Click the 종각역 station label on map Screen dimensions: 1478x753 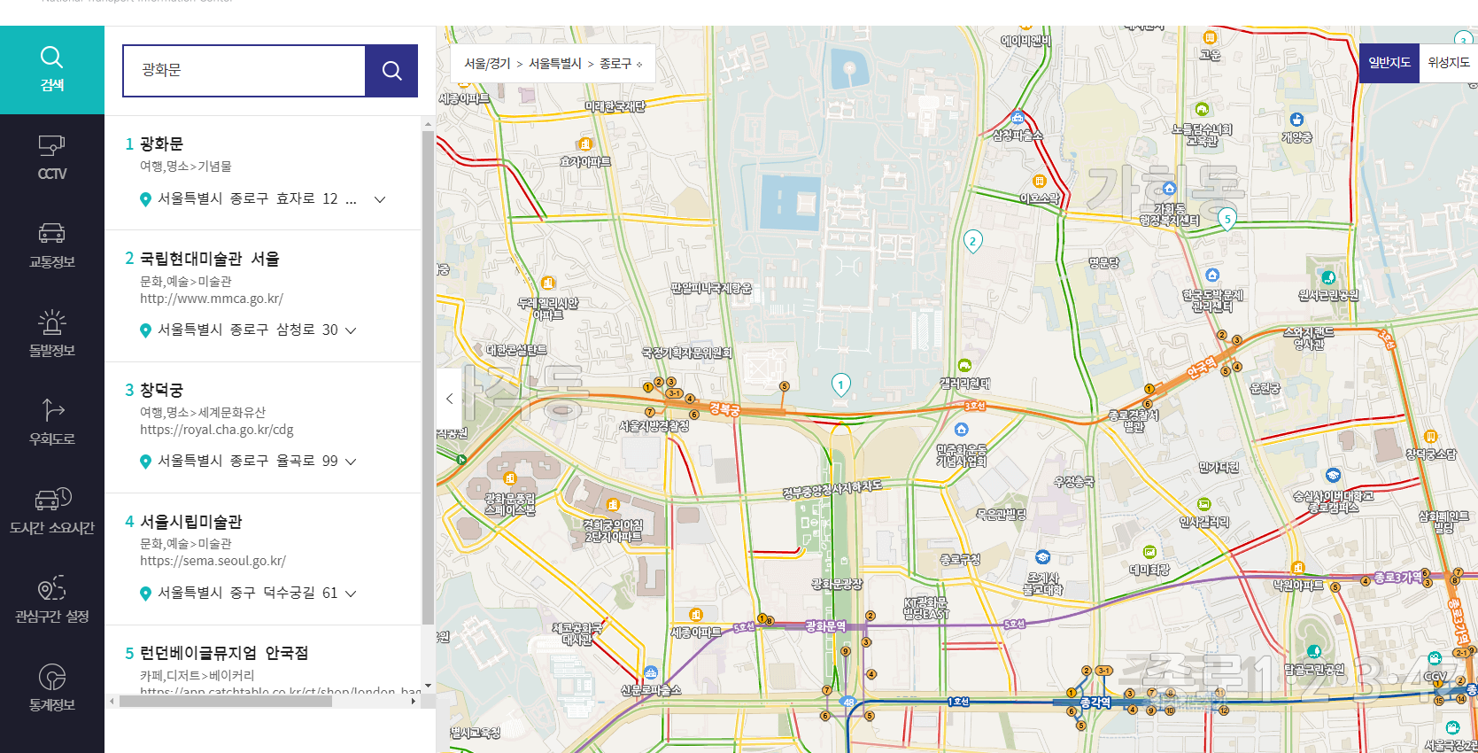(1095, 703)
